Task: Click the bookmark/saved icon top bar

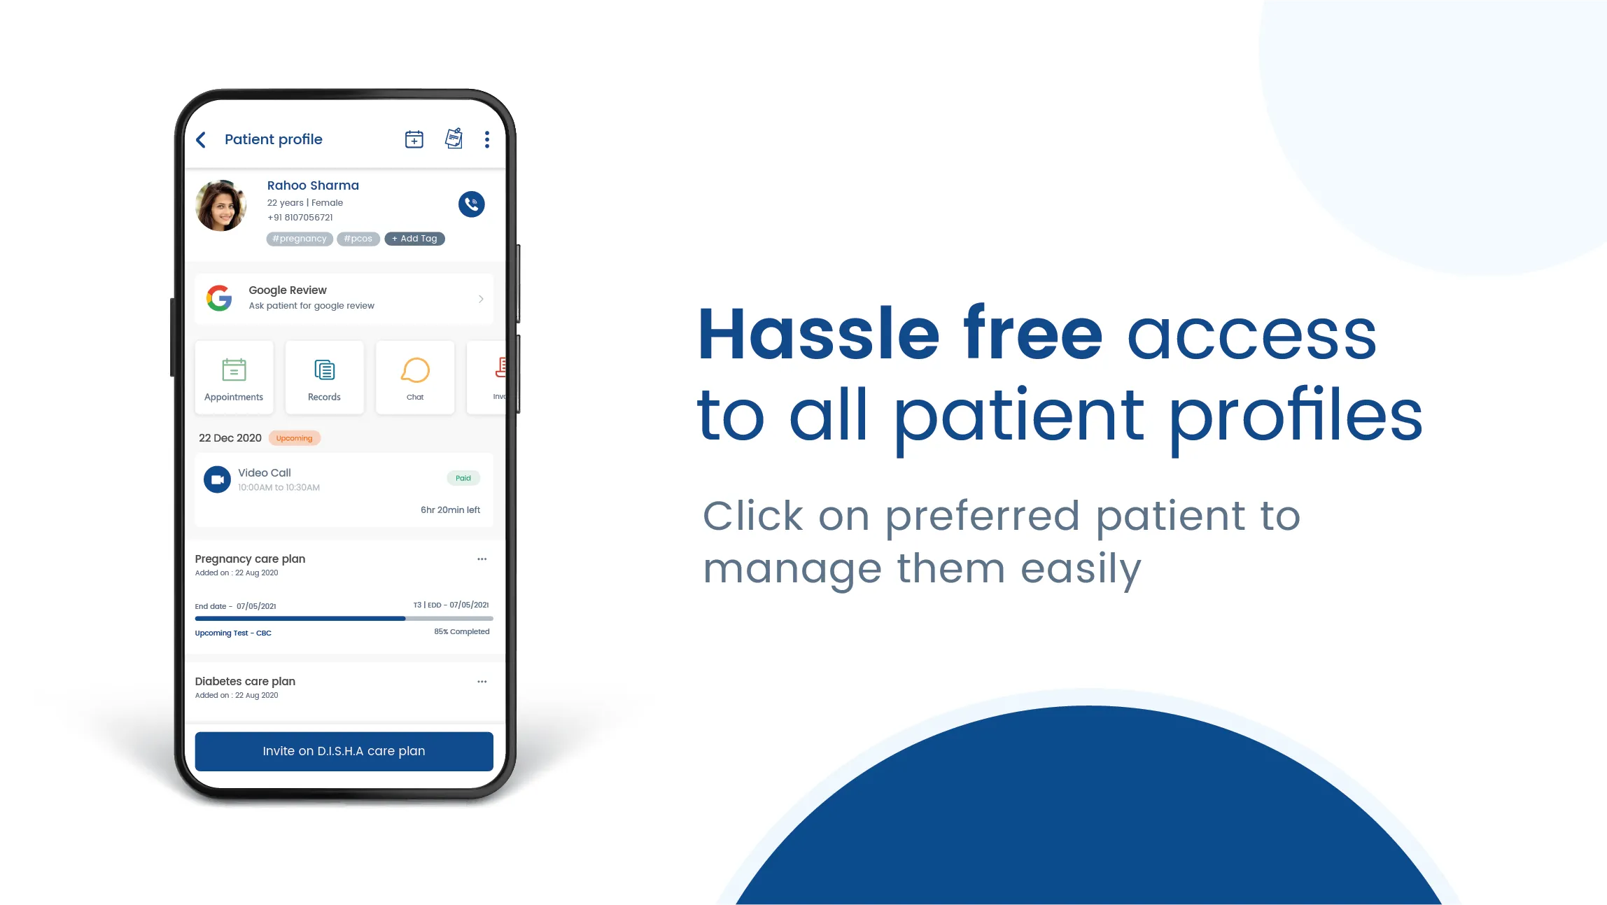Action: point(453,139)
